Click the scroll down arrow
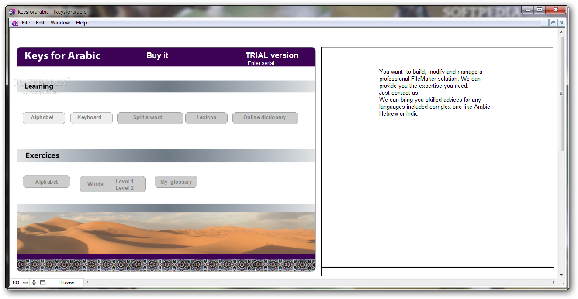 [x=561, y=275]
